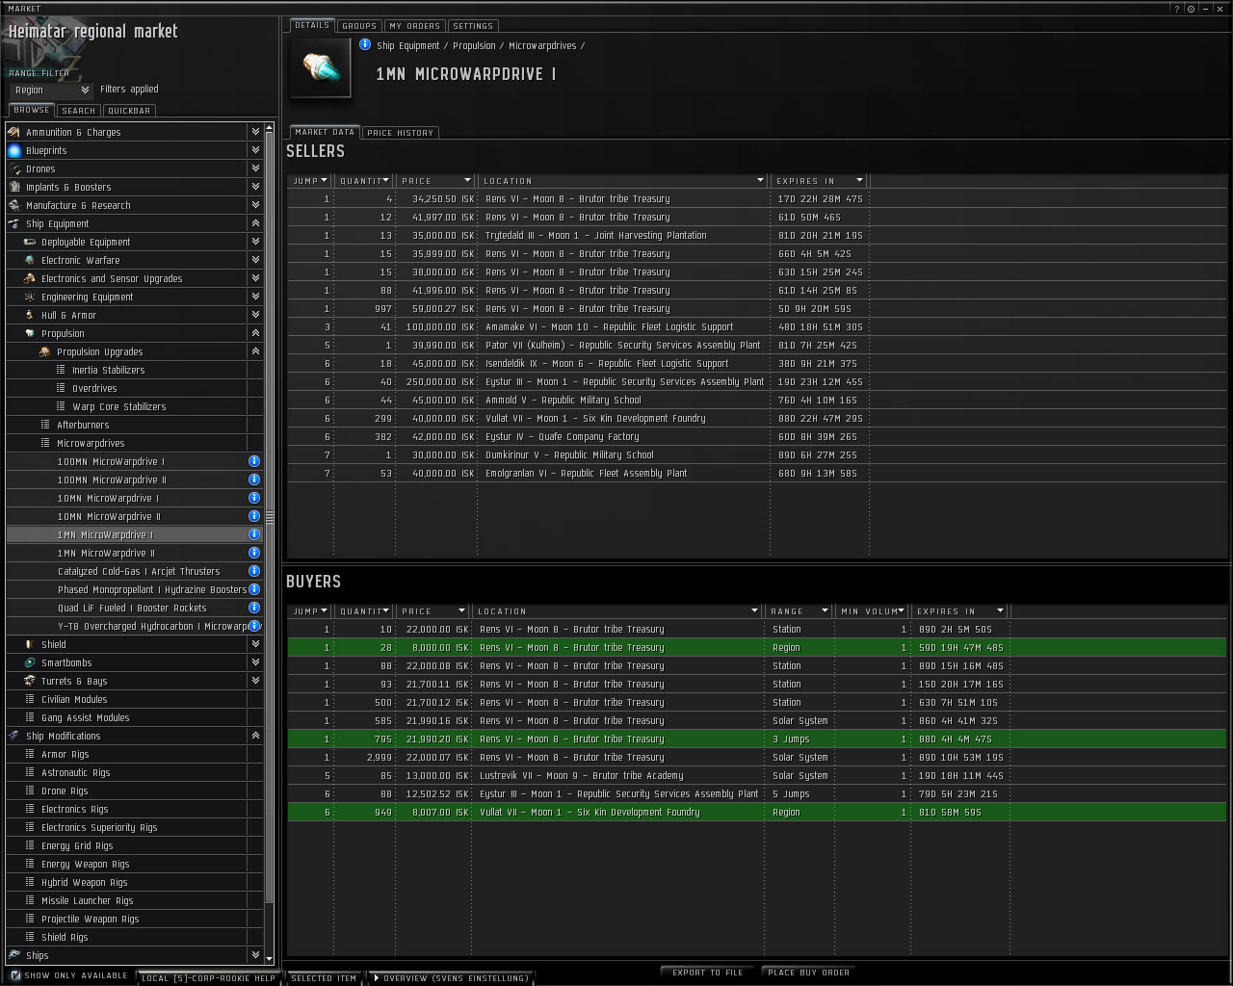1233x986 pixels.
Task: Click the Electronic Warfare group icon
Action: pyautogui.click(x=30, y=260)
